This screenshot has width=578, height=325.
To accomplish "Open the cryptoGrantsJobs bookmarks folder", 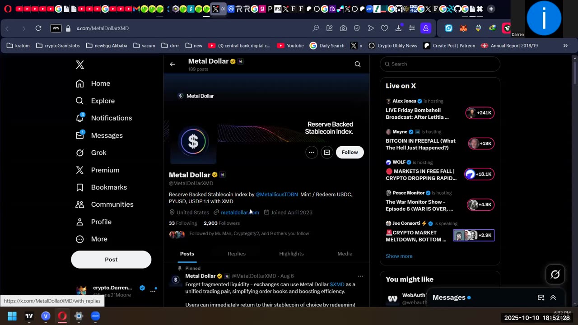I will pos(58,46).
